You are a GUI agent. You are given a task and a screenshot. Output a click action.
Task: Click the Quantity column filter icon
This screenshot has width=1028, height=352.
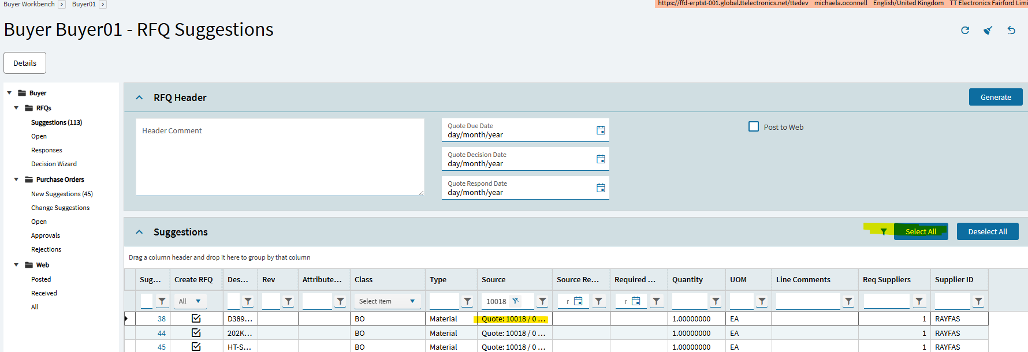[716, 301]
